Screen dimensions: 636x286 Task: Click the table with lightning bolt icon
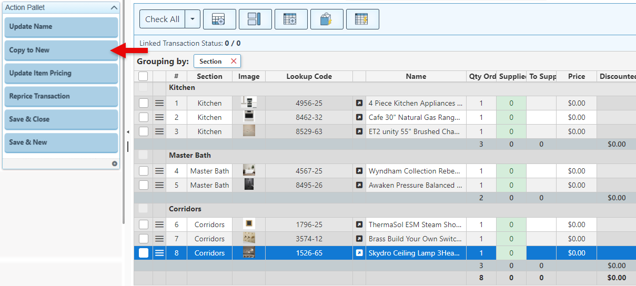(x=362, y=19)
